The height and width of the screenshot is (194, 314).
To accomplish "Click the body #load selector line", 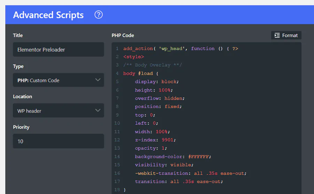I will click(x=141, y=73).
